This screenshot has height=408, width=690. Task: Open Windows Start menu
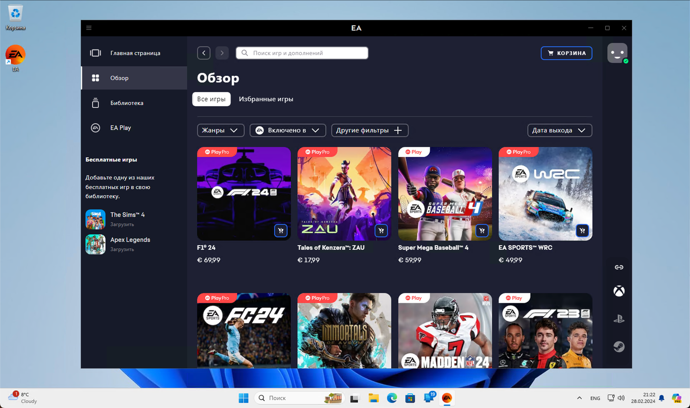pos(243,398)
